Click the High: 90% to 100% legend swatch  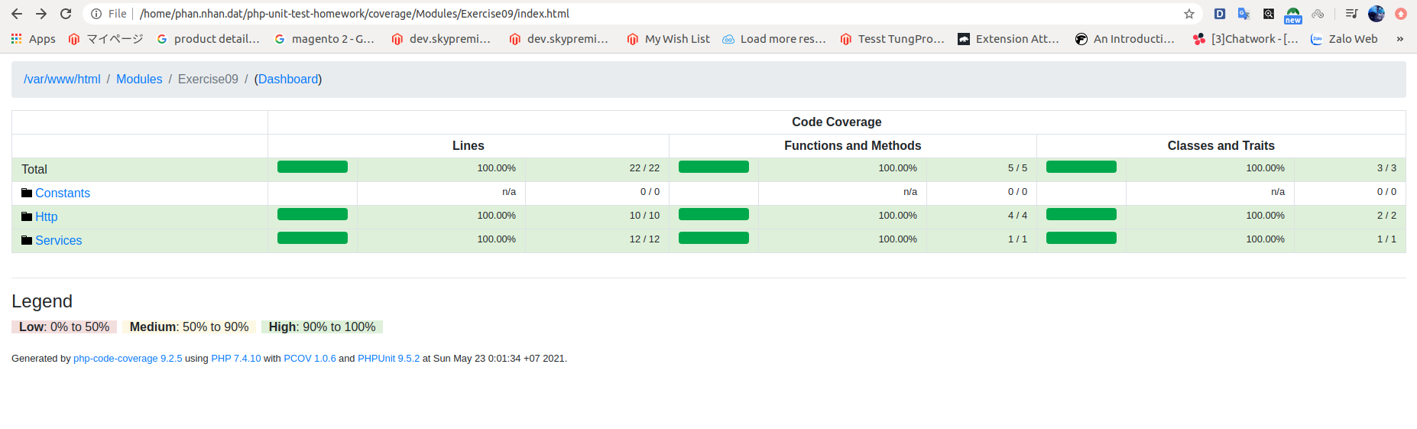click(323, 327)
